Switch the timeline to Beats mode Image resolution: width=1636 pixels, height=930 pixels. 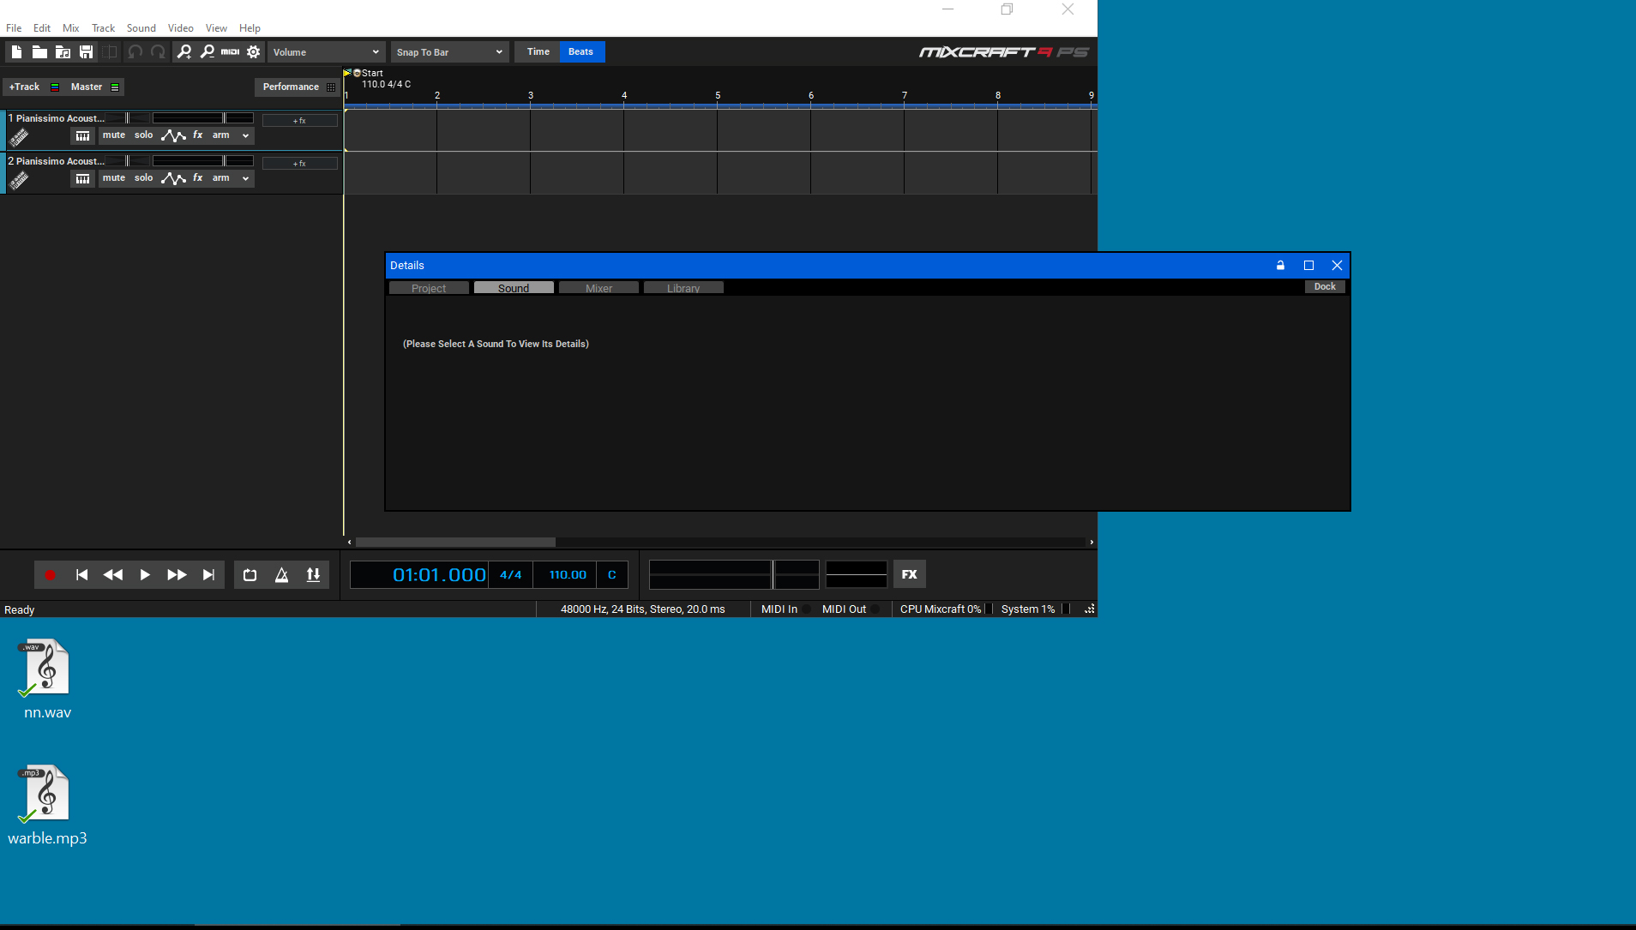581,52
